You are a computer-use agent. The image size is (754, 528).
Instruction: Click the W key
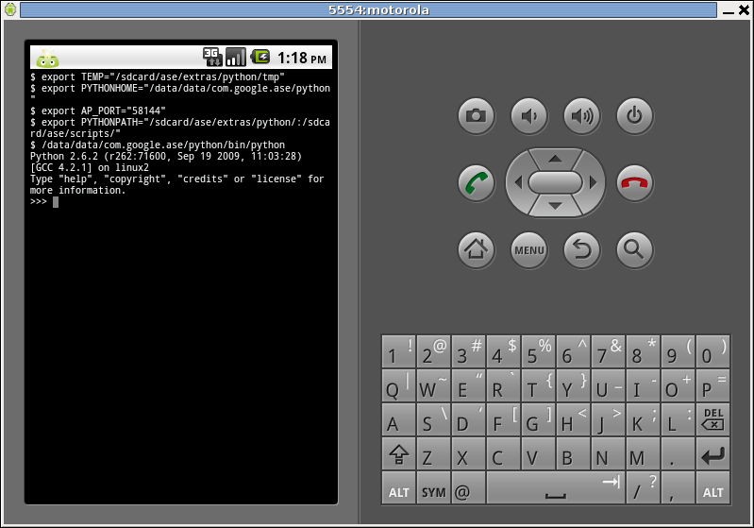[433, 385]
